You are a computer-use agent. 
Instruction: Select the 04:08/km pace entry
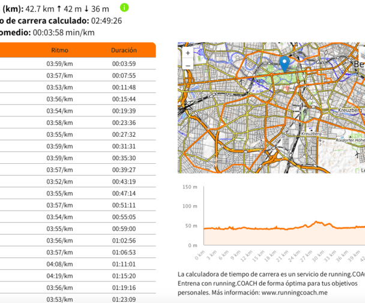click(59, 264)
